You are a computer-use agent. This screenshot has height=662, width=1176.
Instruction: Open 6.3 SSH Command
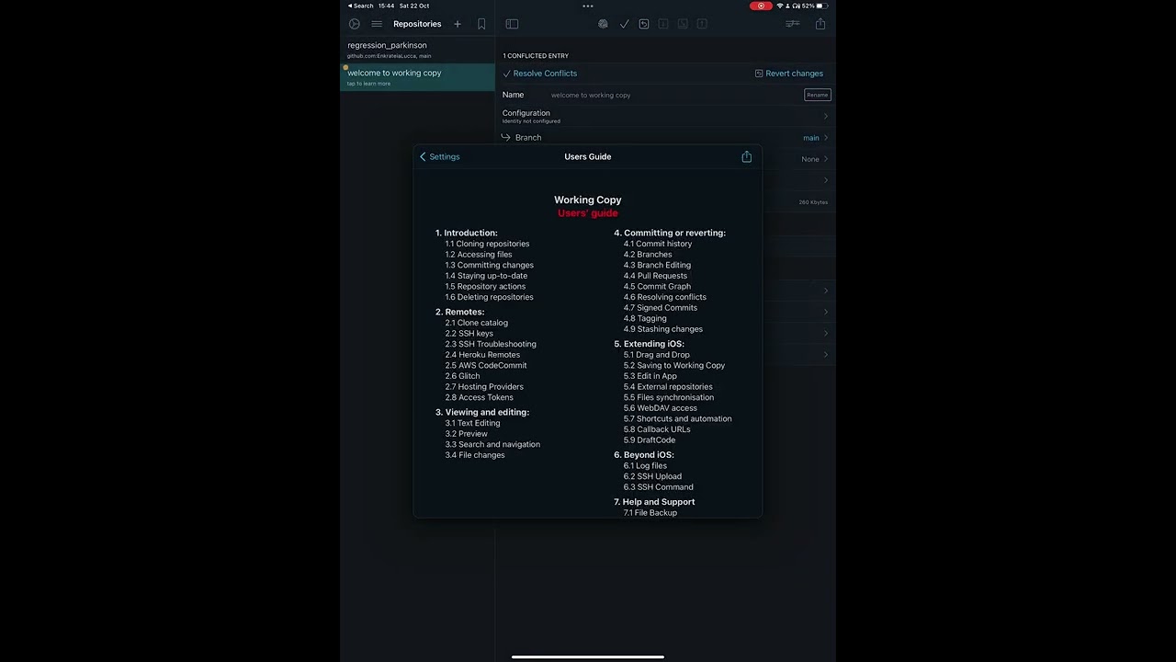point(659,487)
